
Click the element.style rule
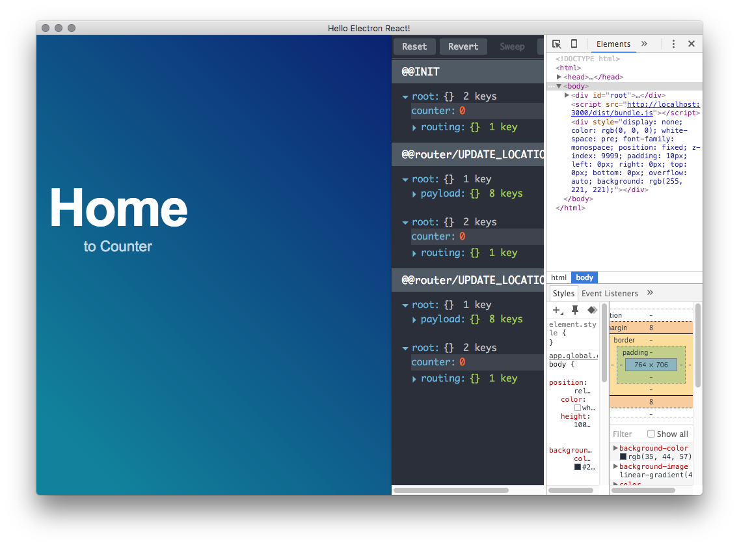coord(572,333)
